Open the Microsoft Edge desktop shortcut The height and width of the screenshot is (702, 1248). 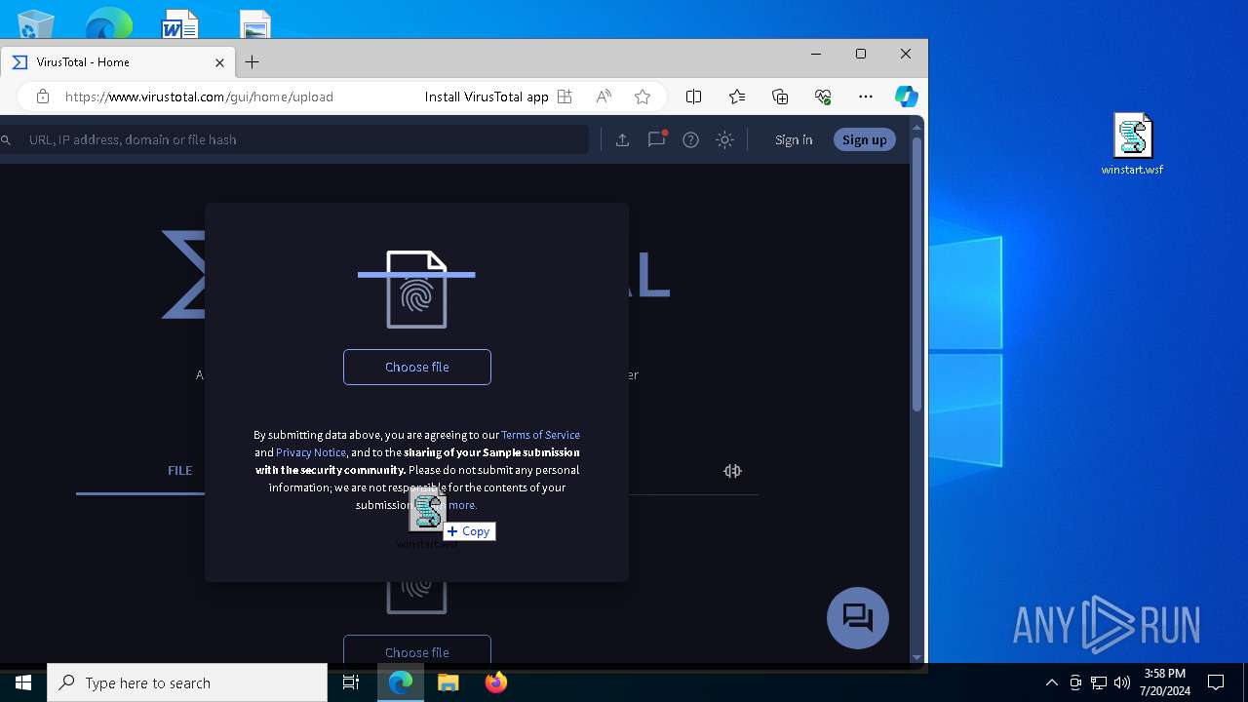[x=108, y=23]
